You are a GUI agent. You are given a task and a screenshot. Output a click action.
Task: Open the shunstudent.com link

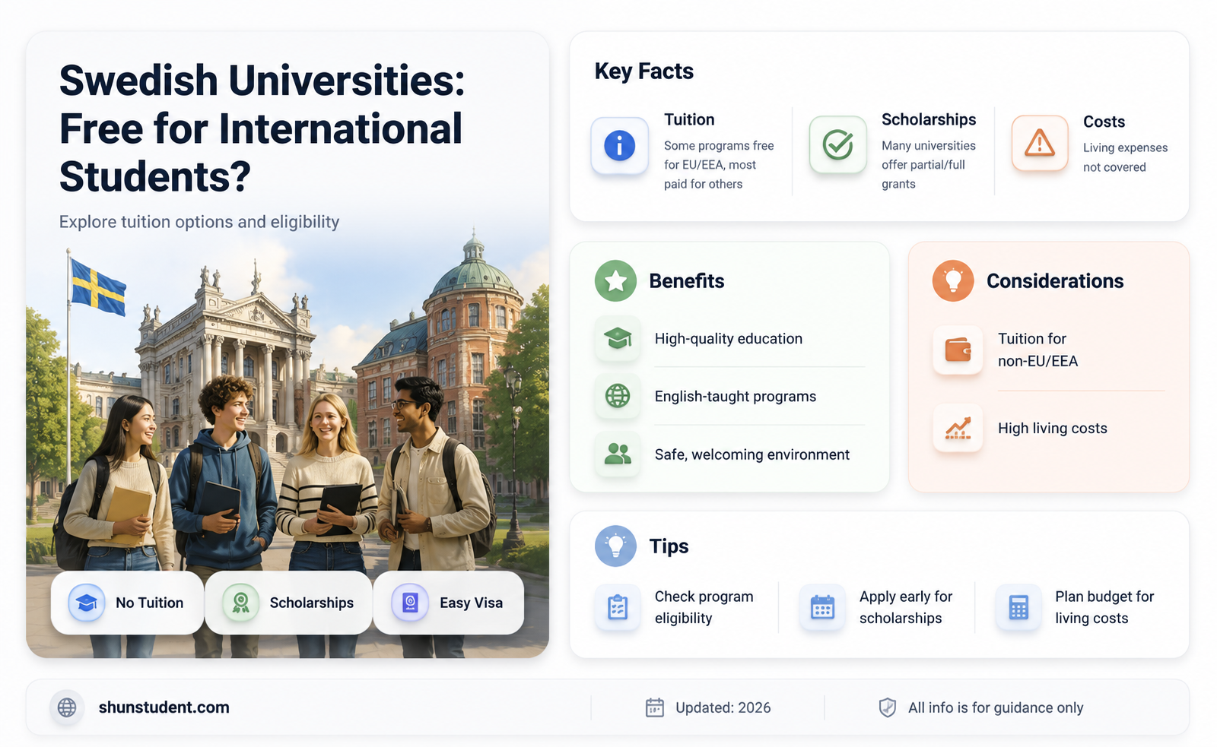[164, 707]
